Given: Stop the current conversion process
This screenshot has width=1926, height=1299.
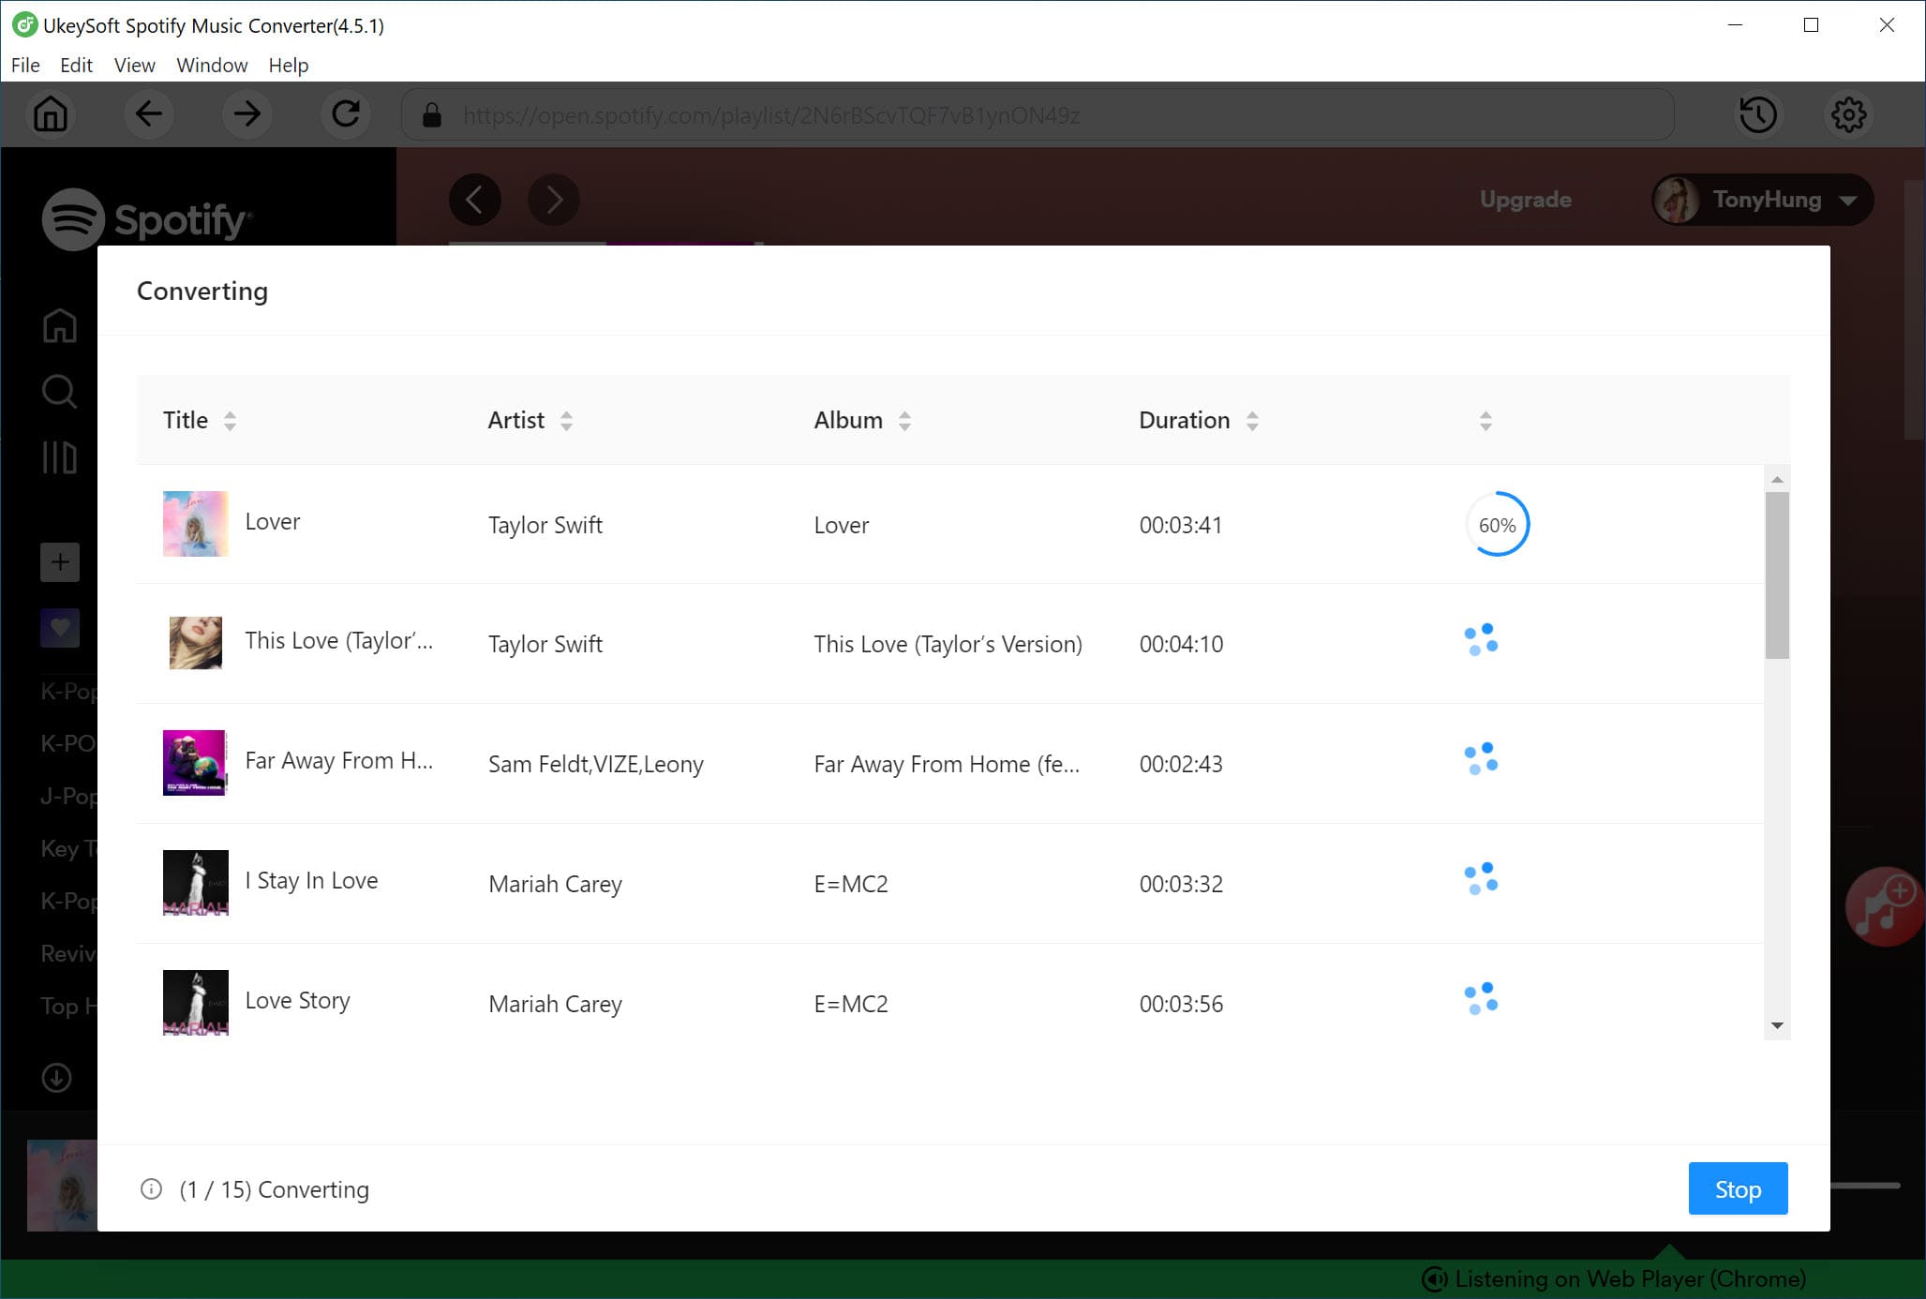Looking at the screenshot, I should (x=1736, y=1187).
